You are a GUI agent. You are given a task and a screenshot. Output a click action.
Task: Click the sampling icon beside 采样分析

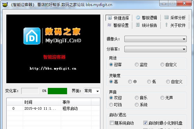point(166,17)
